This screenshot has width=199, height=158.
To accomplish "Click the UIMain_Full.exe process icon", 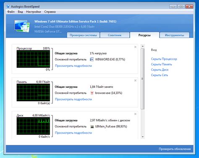I will [92, 126].
